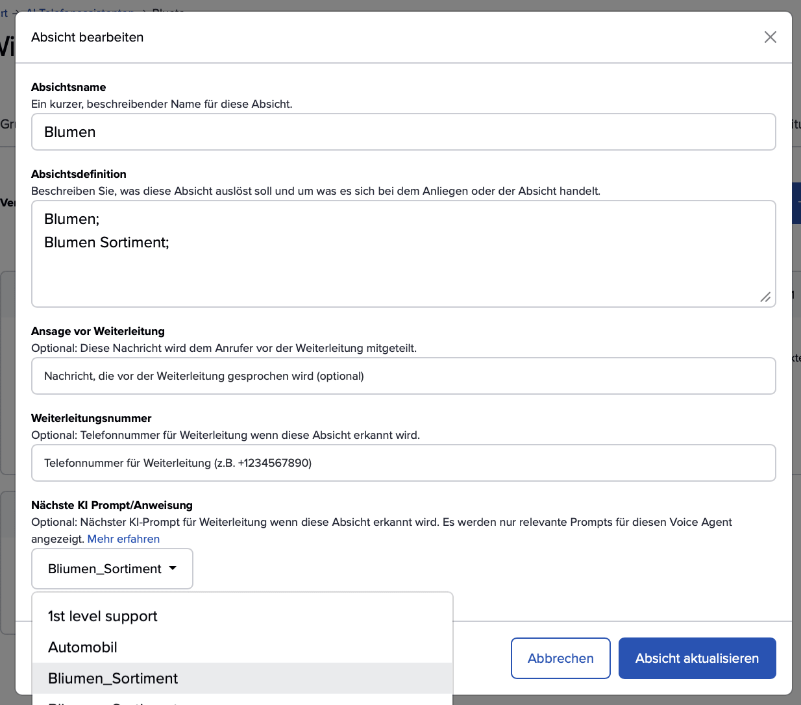Image resolution: width=801 pixels, height=705 pixels.
Task: Focus the Ansage vor Weiterleitung message field
Action: [403, 376]
